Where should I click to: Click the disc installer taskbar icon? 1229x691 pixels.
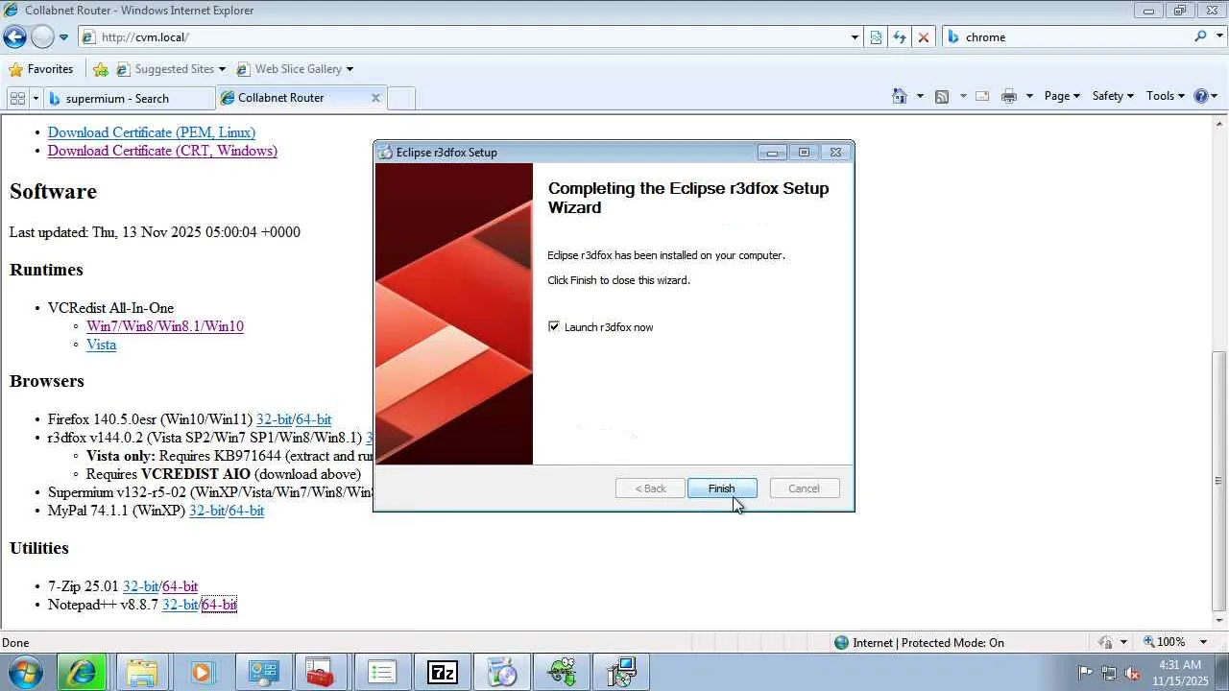pos(501,672)
